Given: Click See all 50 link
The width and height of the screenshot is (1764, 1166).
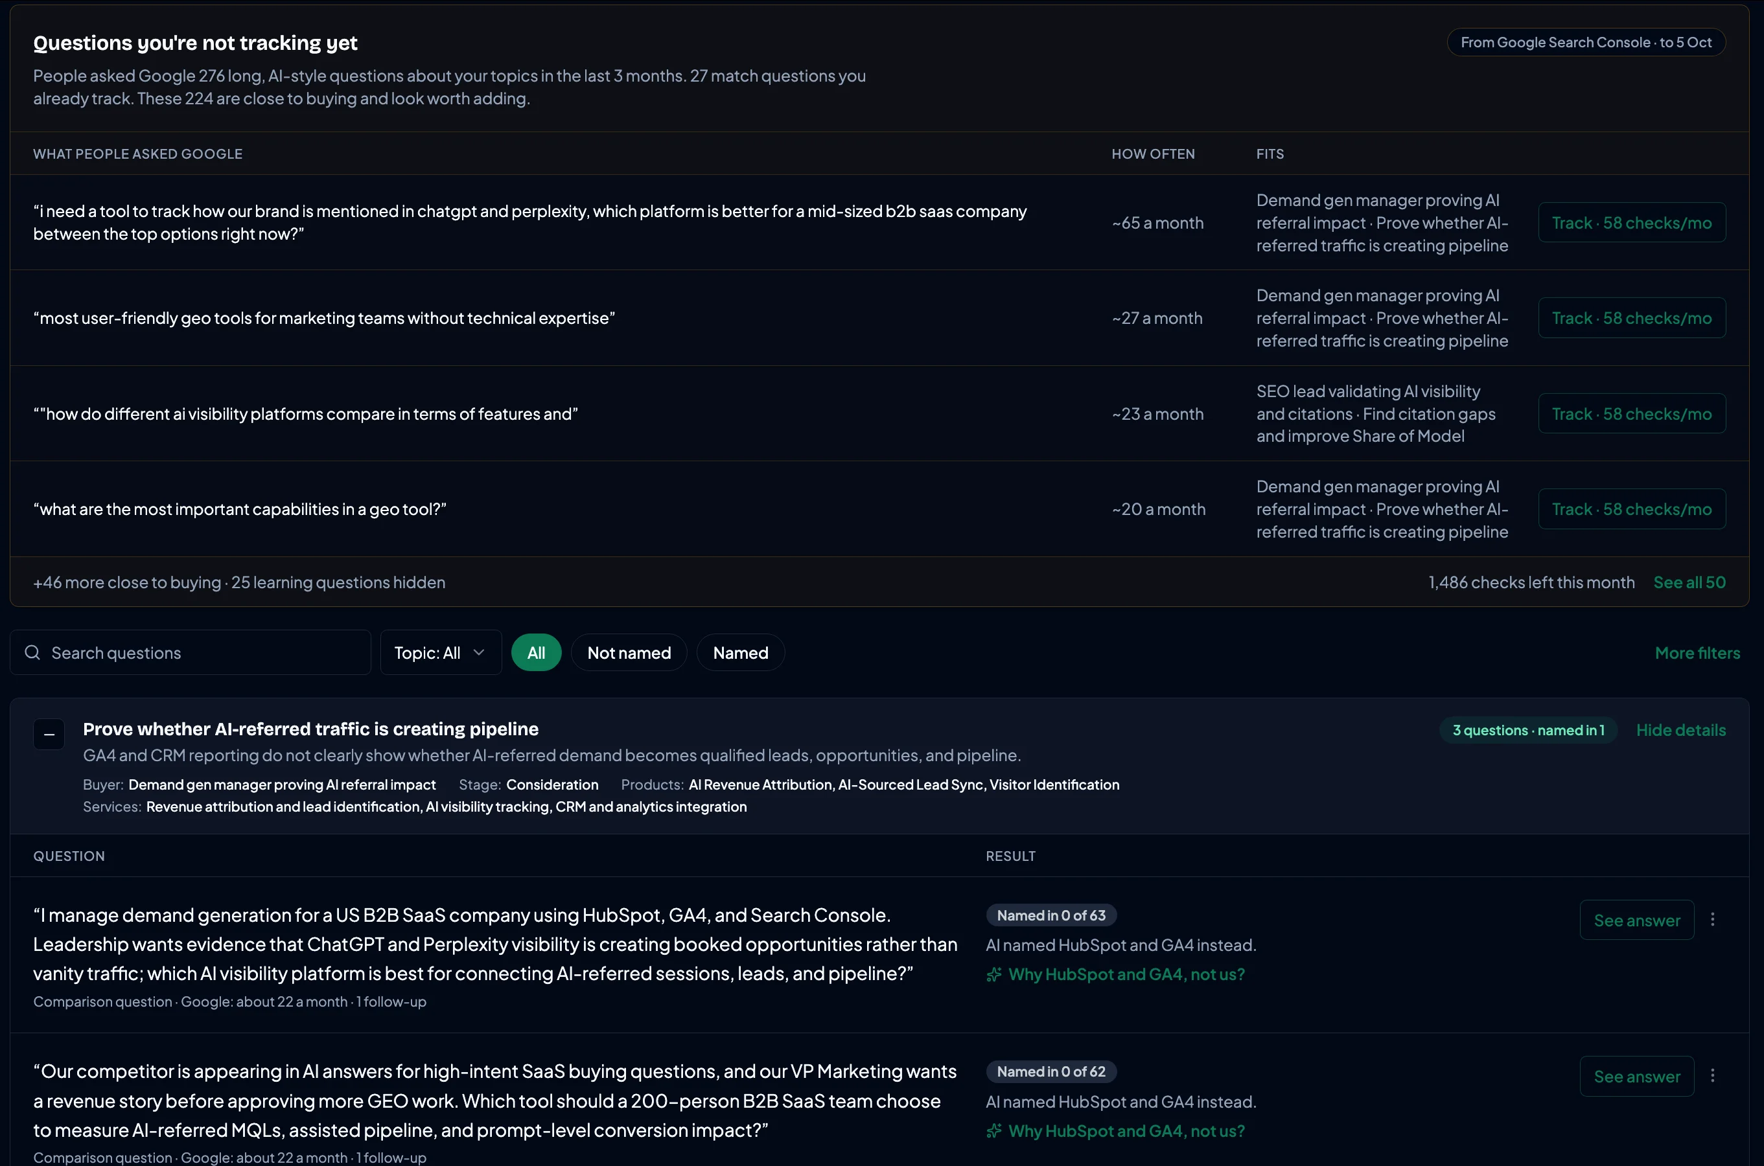Looking at the screenshot, I should 1689,582.
